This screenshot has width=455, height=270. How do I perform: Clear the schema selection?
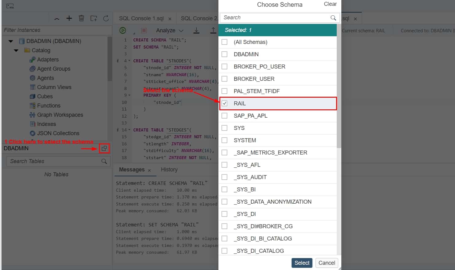(x=330, y=4)
